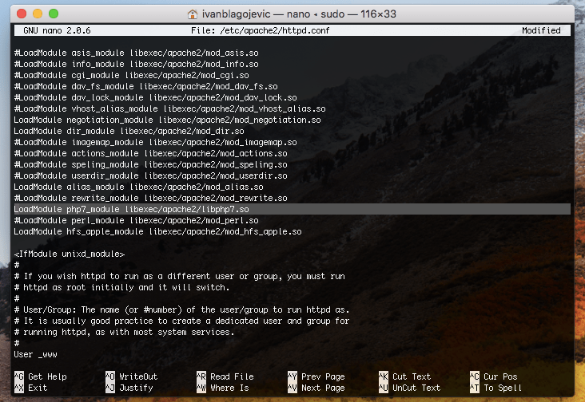Click the File: /etc/apache2/httpd.conf header
Image resolution: width=585 pixels, height=402 pixels.
[260, 30]
